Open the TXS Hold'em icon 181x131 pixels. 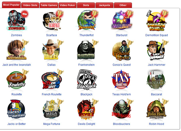pos(121,80)
